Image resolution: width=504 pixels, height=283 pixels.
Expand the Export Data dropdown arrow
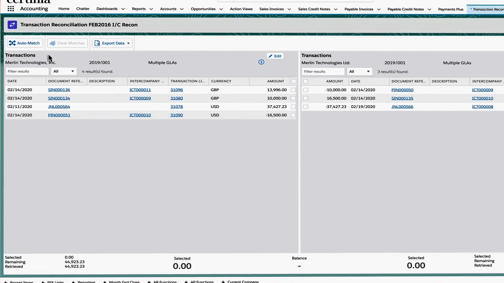pos(128,43)
